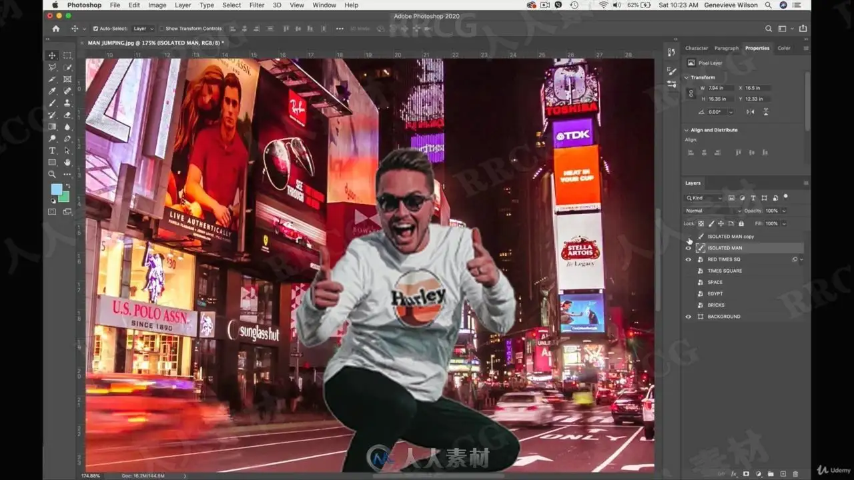Switch to the Character tab

click(697, 48)
